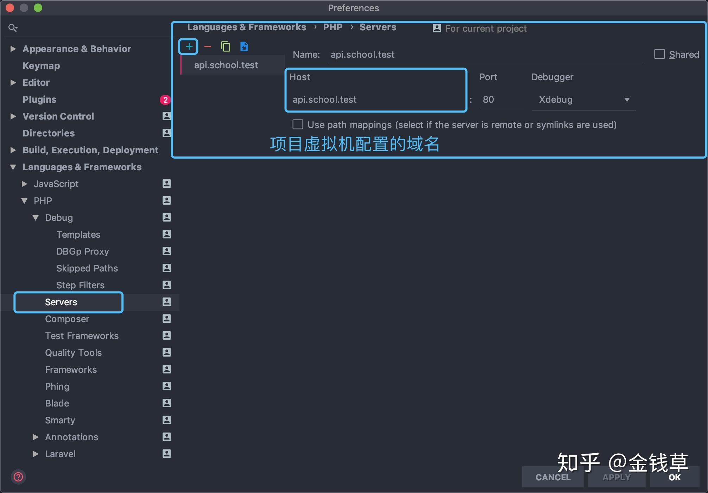Click the per-project icon beside Servers
Viewport: 708px width, 493px height.
pos(166,302)
